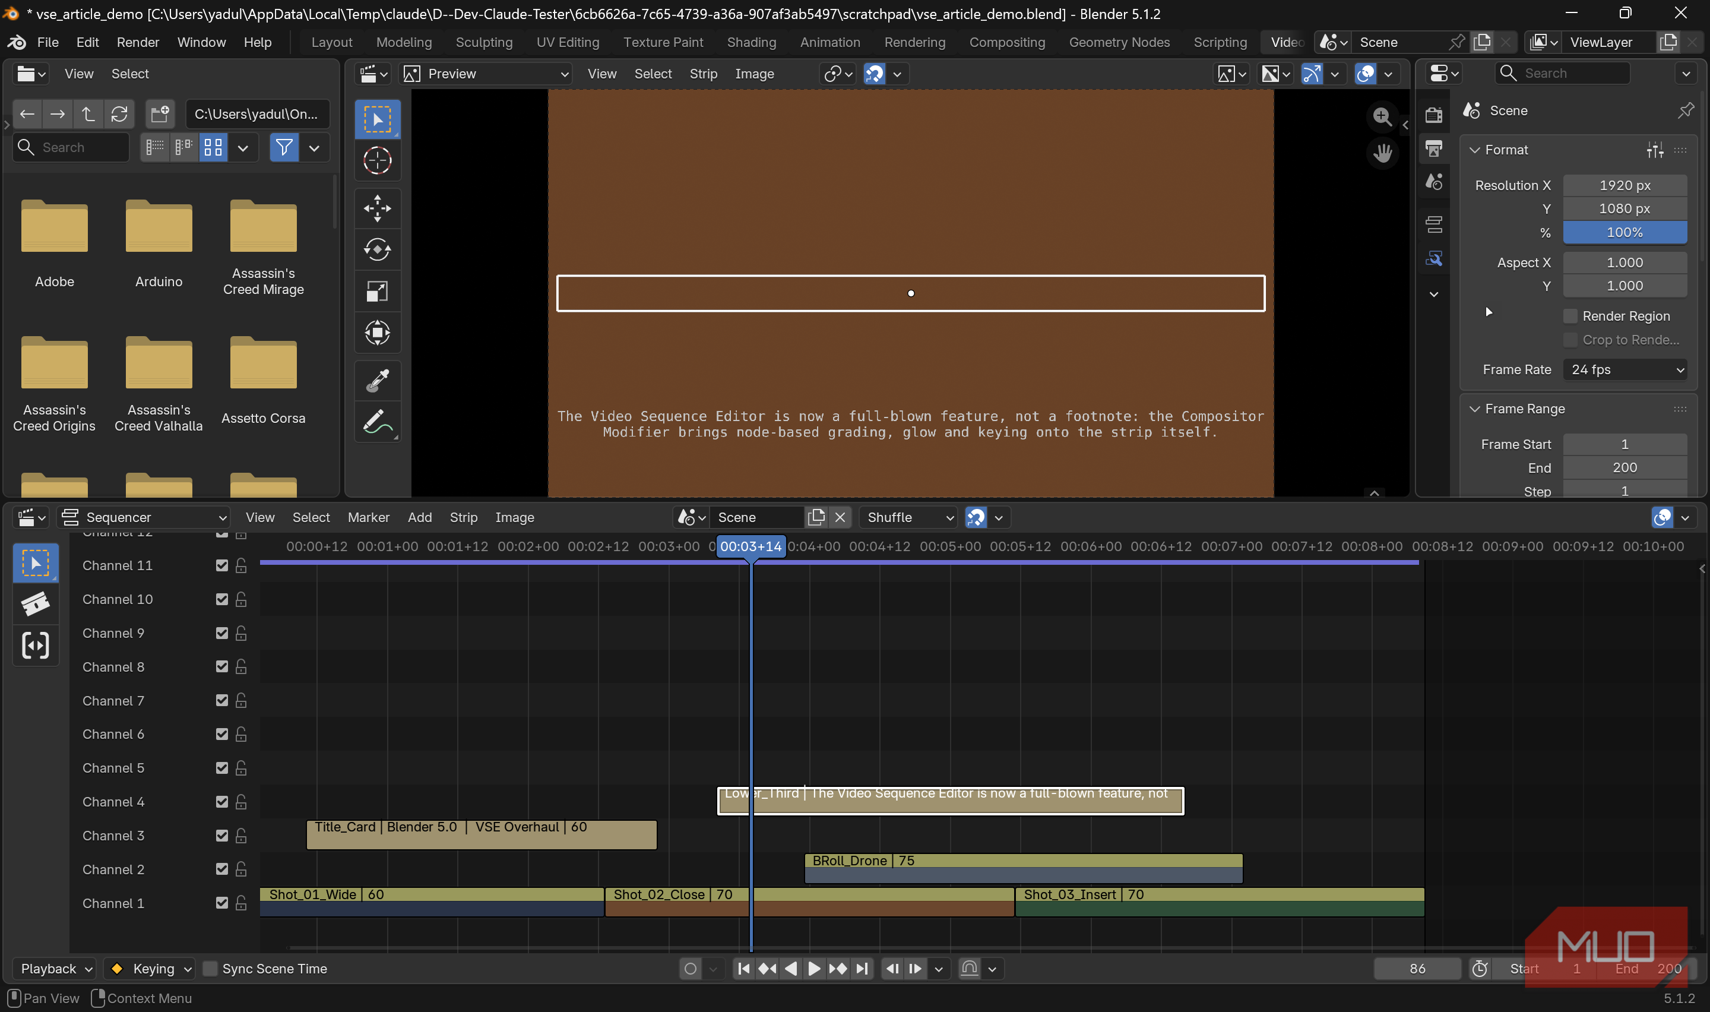Open the Render menu in the top bar

pyautogui.click(x=138, y=42)
